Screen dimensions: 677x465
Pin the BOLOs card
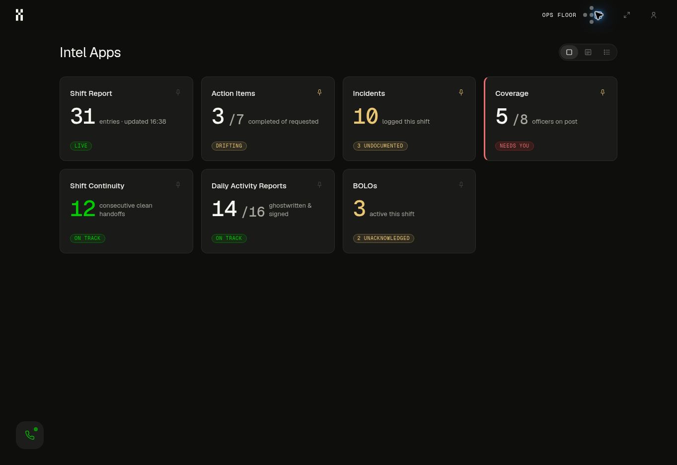[461, 185]
